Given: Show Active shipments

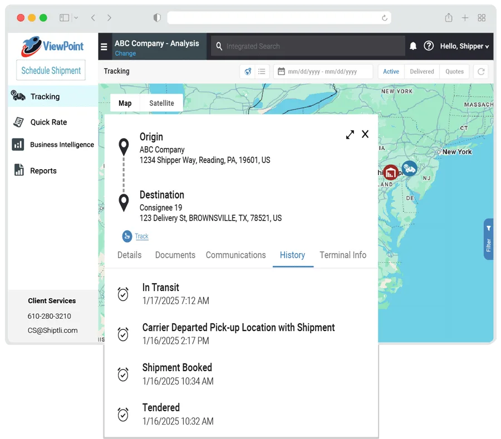Looking at the screenshot, I should tap(391, 72).
